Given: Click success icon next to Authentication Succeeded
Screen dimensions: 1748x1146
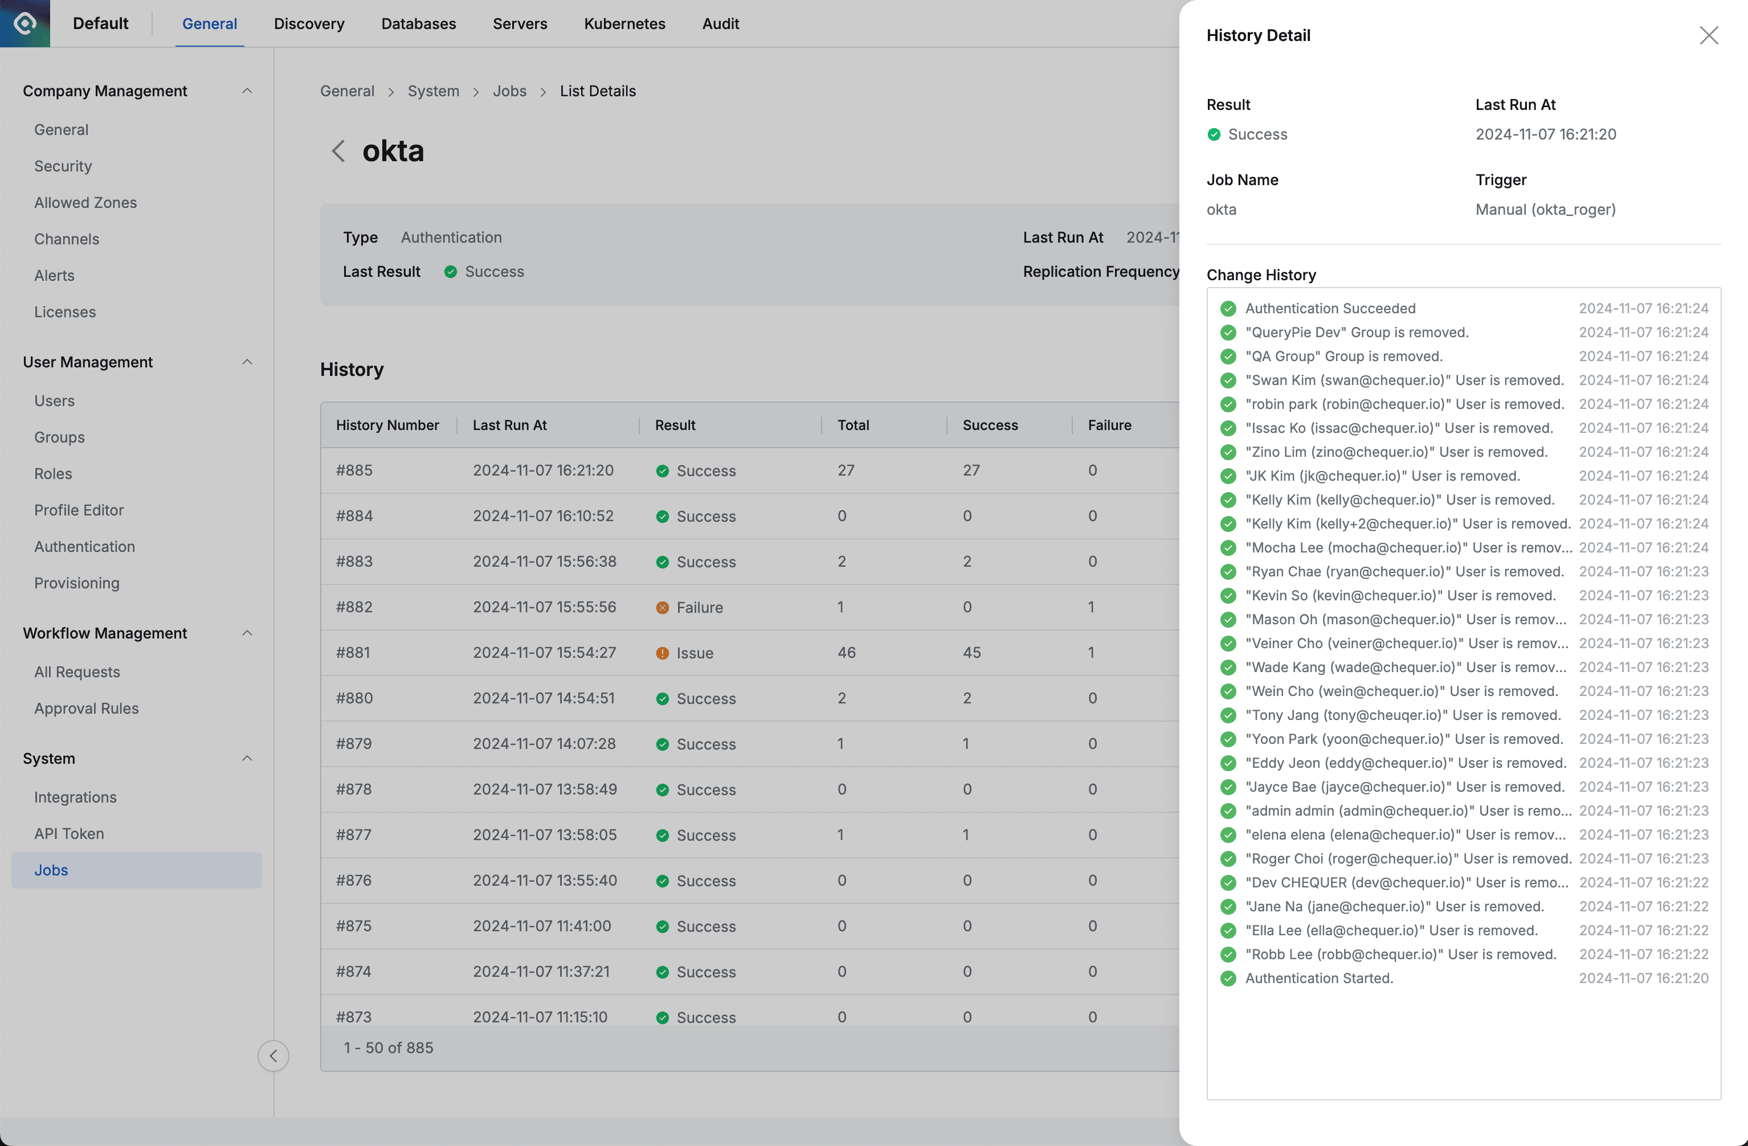Looking at the screenshot, I should tap(1228, 308).
